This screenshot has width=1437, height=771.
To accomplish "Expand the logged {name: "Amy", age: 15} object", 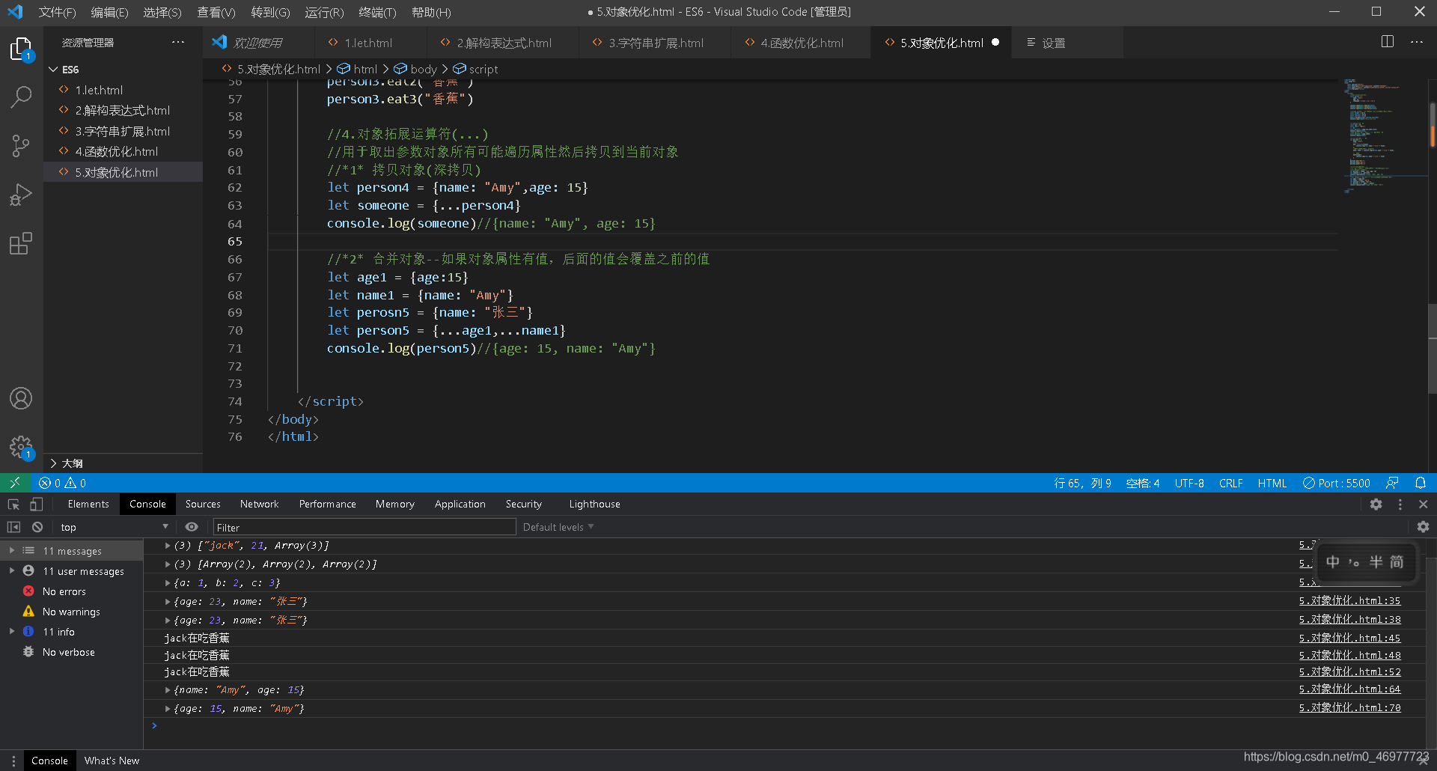I will pyautogui.click(x=167, y=689).
